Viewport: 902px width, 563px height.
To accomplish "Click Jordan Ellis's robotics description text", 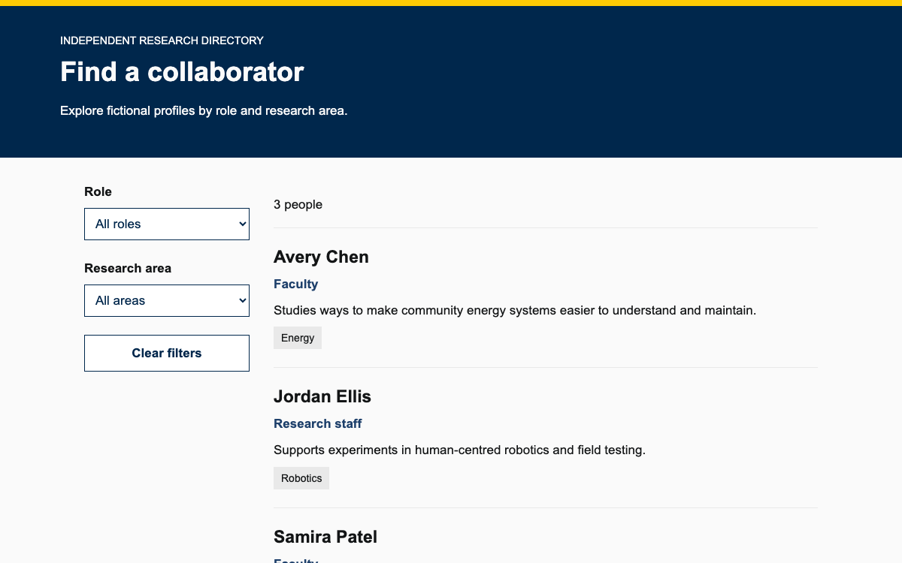I will 459,450.
